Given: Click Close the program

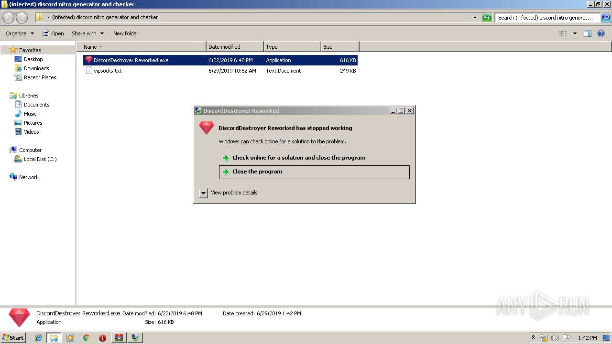Looking at the screenshot, I should tap(314, 172).
